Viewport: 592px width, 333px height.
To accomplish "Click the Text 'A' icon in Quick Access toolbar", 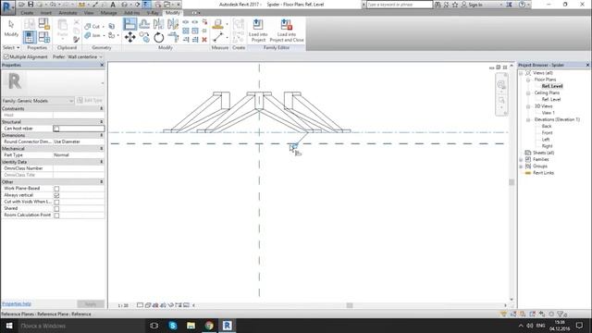I will [113, 5].
